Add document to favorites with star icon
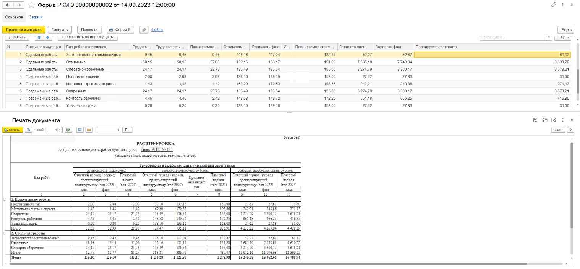This screenshot has width=580, height=269. click(x=31, y=5)
